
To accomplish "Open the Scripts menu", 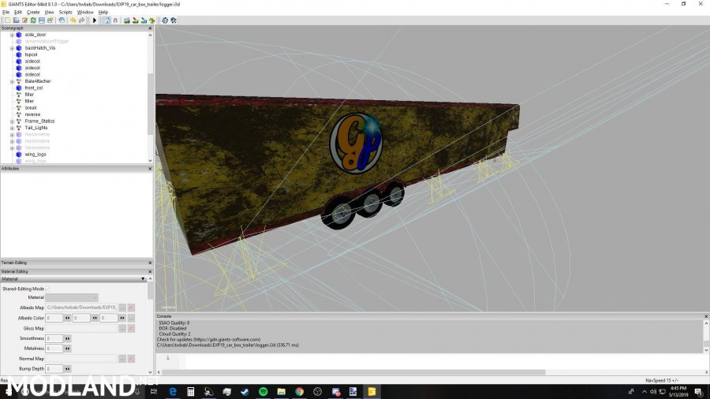I will pos(65,12).
